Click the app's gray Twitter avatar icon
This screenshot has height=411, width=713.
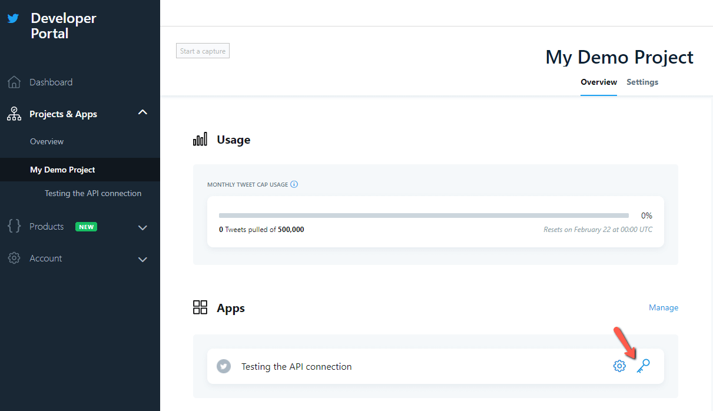(x=223, y=366)
